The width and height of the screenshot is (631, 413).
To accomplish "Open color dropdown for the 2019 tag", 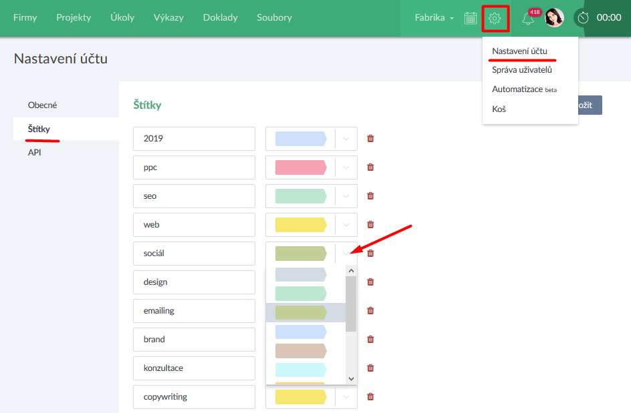I will (x=346, y=139).
